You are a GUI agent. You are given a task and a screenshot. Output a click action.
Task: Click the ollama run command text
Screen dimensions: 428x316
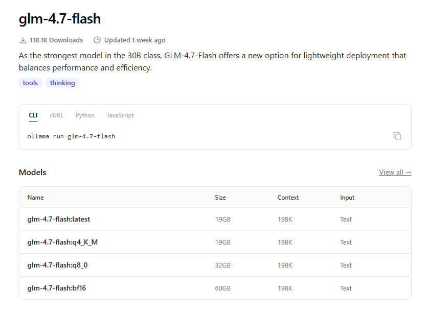[71, 136]
